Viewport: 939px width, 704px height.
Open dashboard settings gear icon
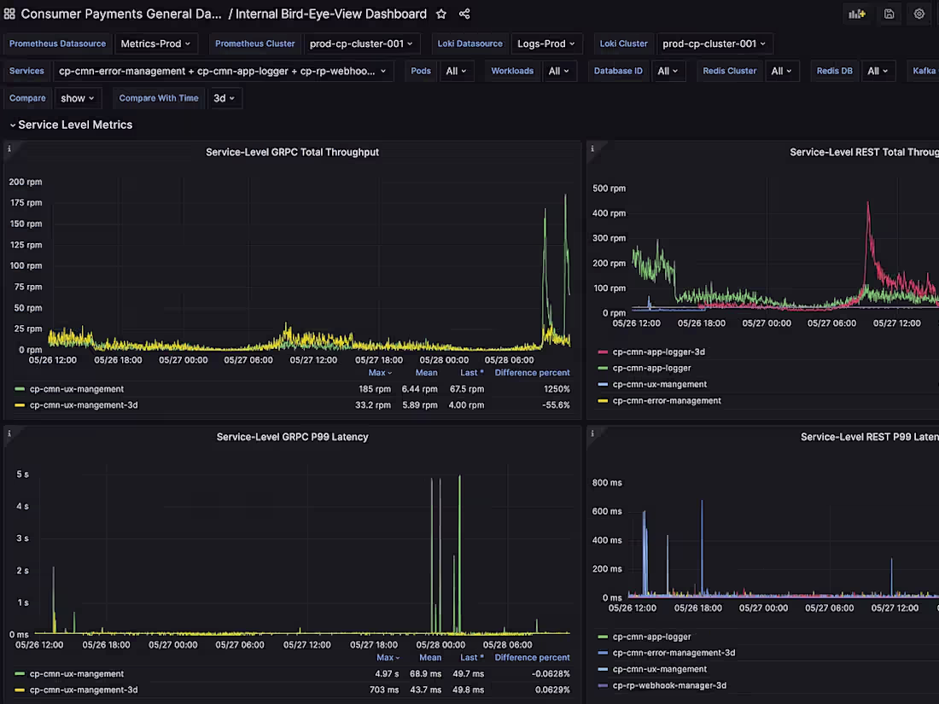click(x=919, y=14)
